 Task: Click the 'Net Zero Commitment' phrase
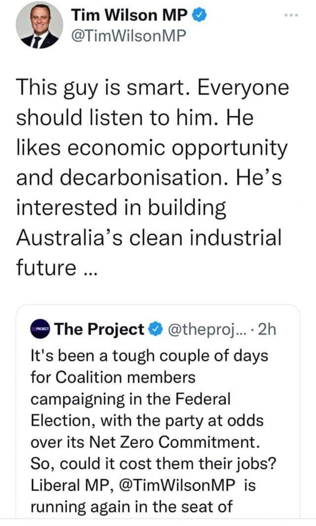click(x=211, y=442)
